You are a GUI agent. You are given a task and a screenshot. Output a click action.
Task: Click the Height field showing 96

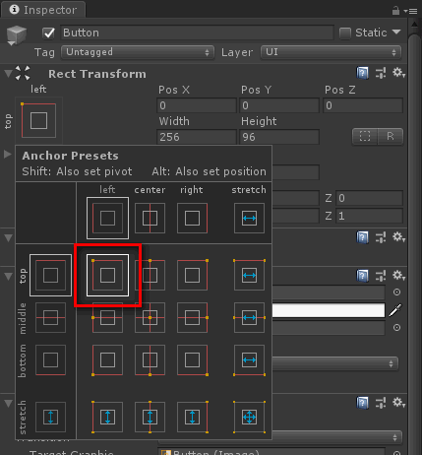click(x=279, y=137)
